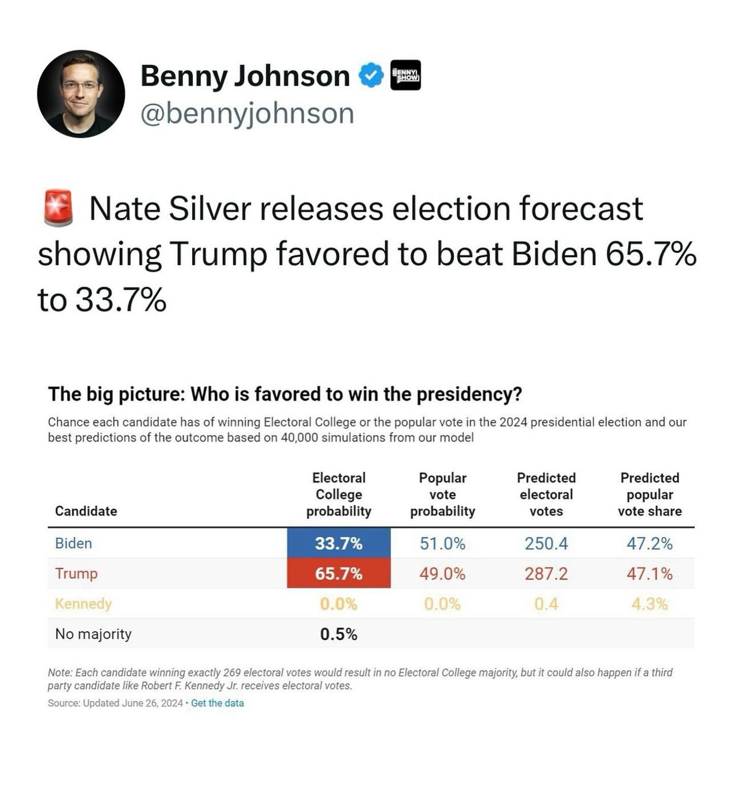Image resolution: width=732 pixels, height=804 pixels.
Task: Click the Predicted electoral votes header
Action: pyautogui.click(x=546, y=494)
